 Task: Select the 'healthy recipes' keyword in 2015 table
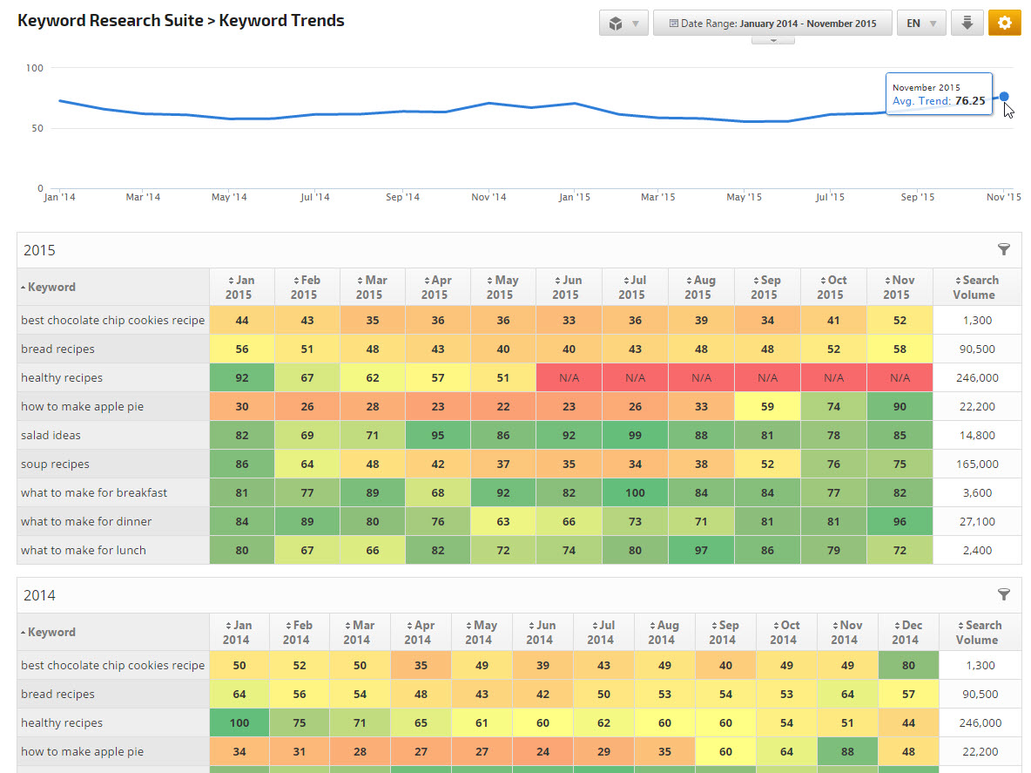tap(62, 378)
